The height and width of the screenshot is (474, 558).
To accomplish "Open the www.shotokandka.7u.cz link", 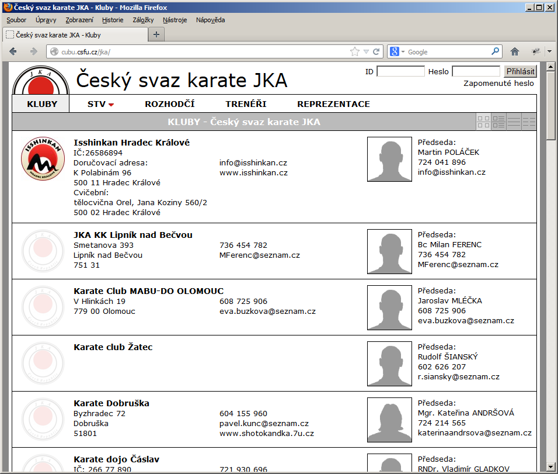I will pyautogui.click(x=267, y=434).
